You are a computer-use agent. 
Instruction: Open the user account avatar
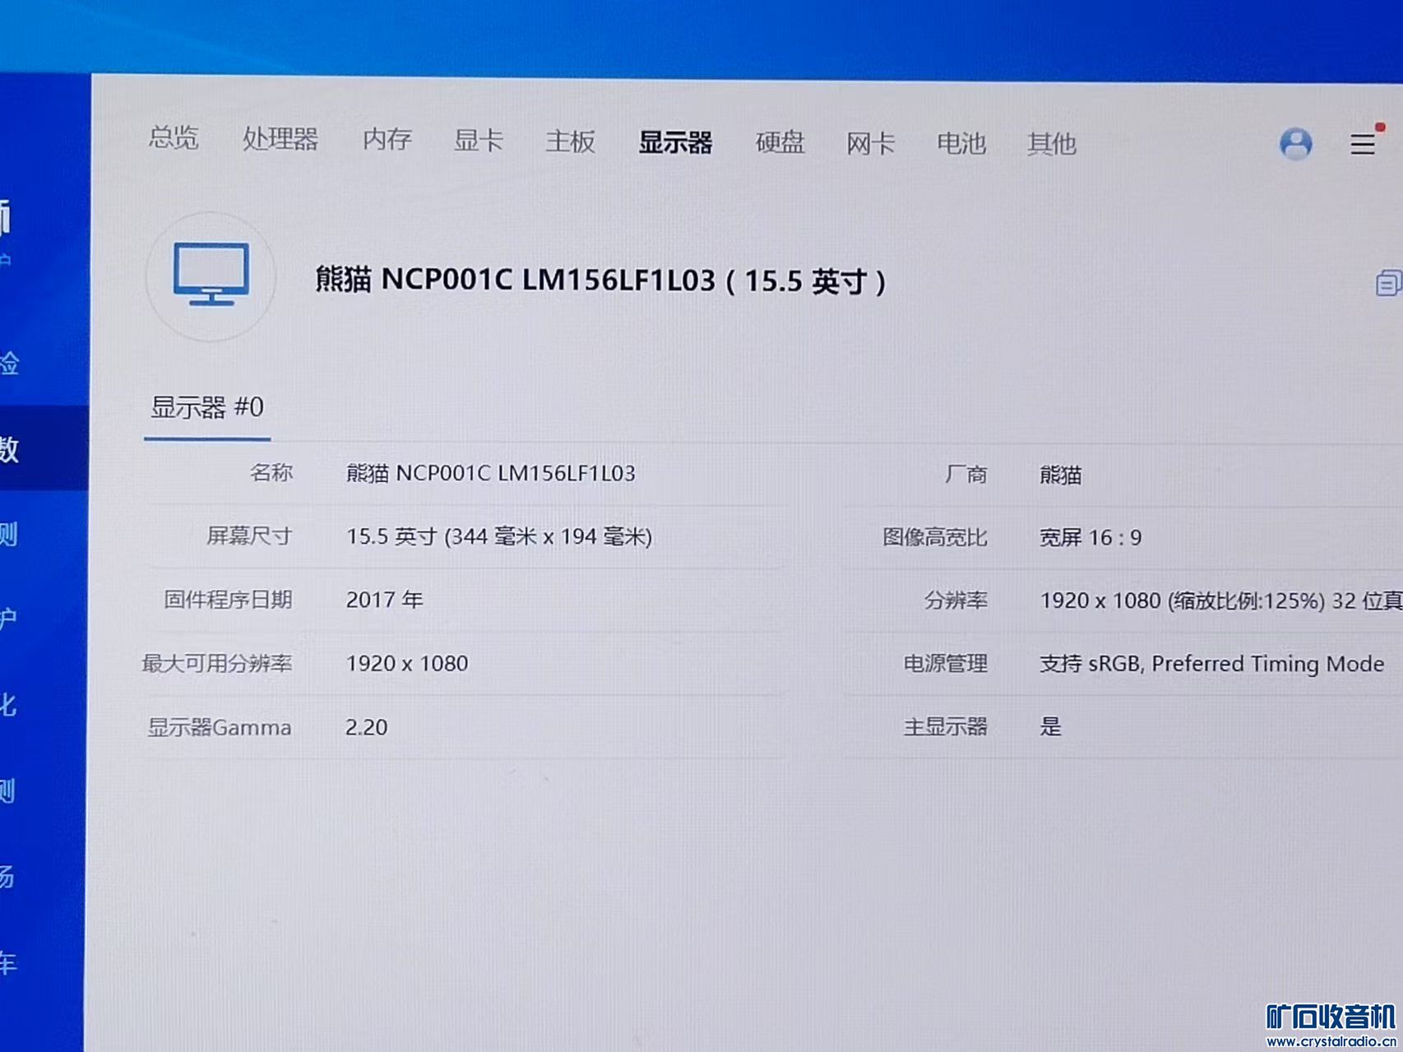(1295, 144)
